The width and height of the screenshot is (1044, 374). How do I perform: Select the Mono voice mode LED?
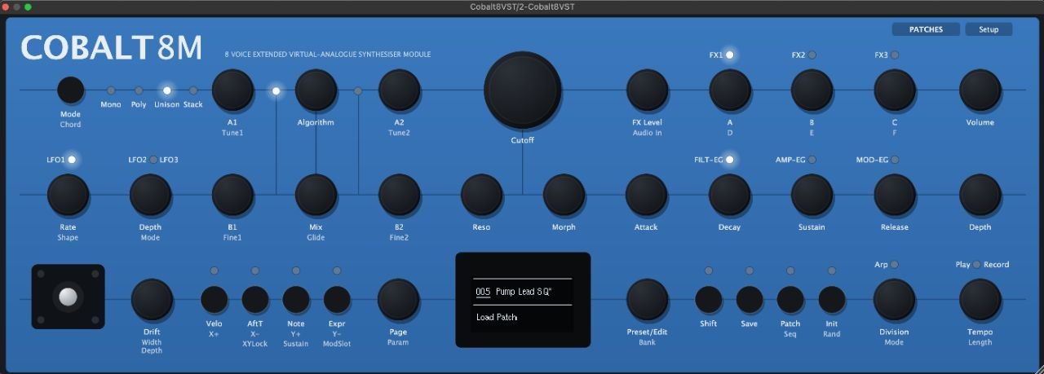[x=111, y=90]
